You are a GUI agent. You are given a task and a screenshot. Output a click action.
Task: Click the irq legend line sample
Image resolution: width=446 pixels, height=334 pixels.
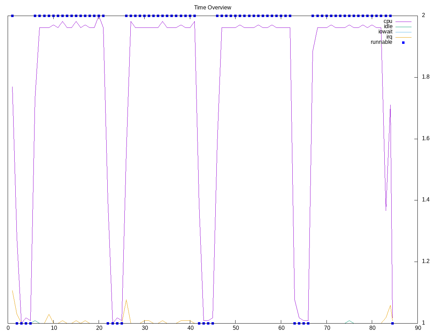[x=403, y=37]
